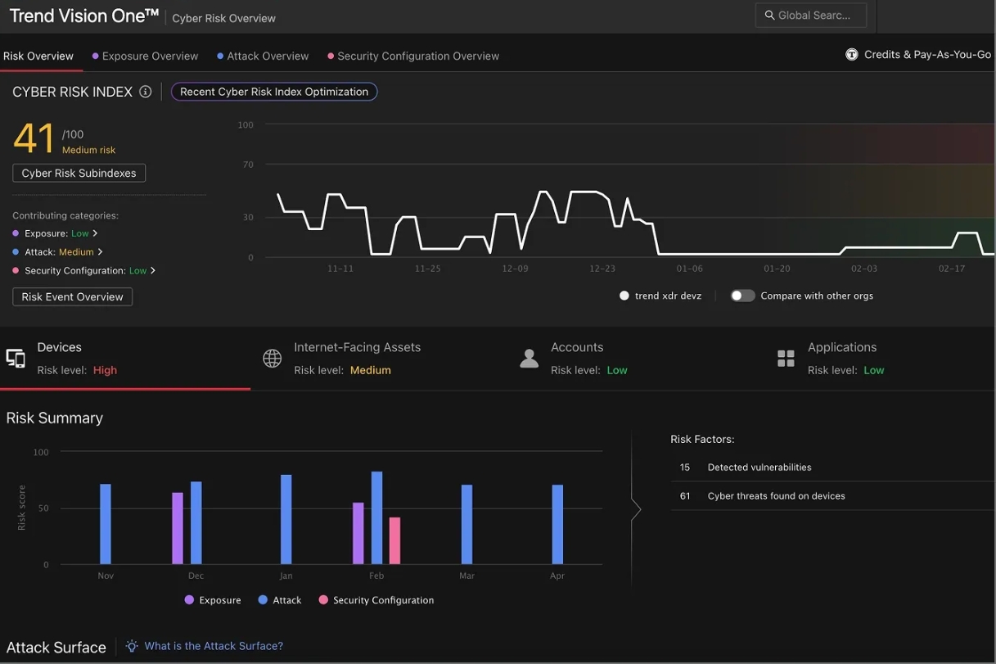Click the trend xdr devz legend dot
This screenshot has height=664, width=996.
pyautogui.click(x=624, y=296)
